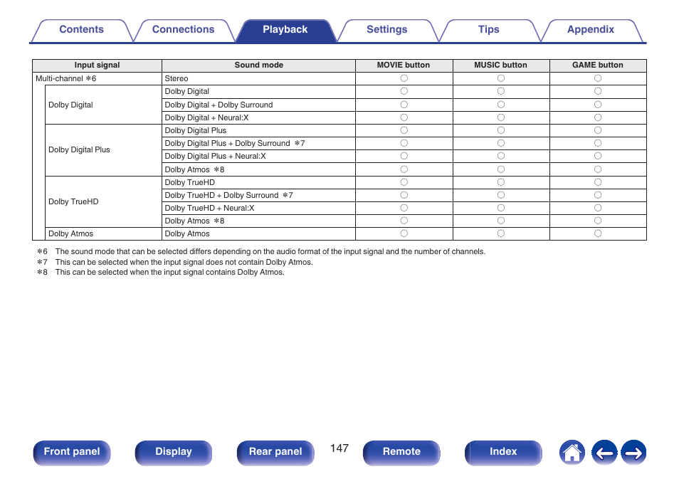Click footnote *6 about audio format
679x479 pixels.
[261, 252]
